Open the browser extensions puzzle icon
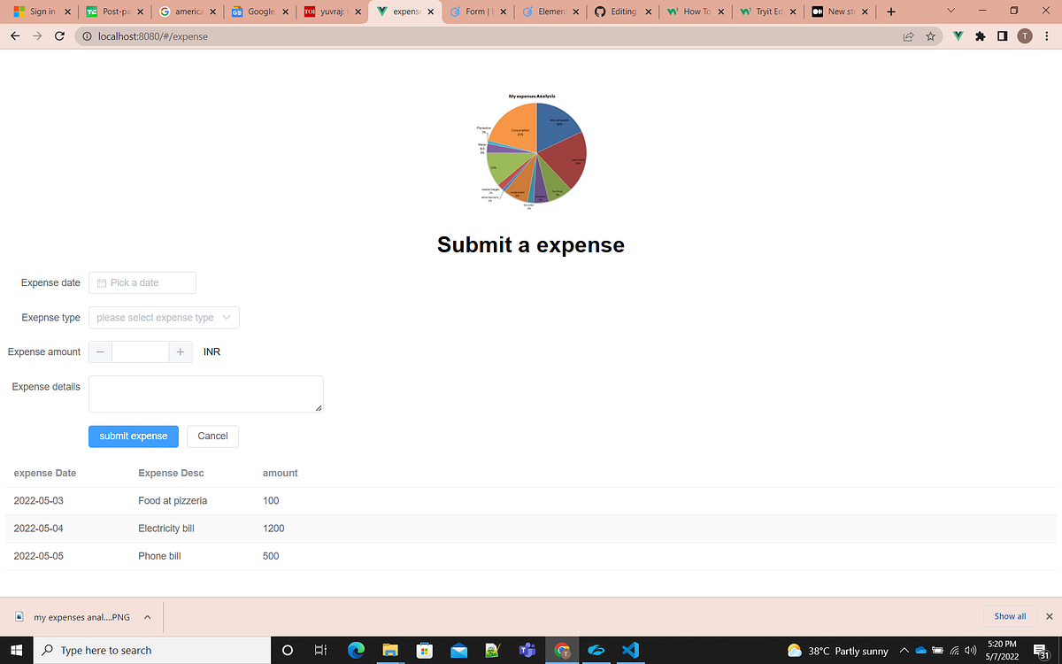Image resolution: width=1062 pixels, height=664 pixels. coord(980,36)
